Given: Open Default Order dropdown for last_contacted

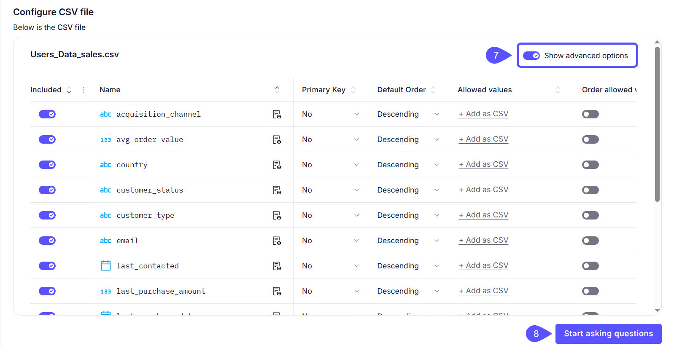Looking at the screenshot, I should pos(408,266).
